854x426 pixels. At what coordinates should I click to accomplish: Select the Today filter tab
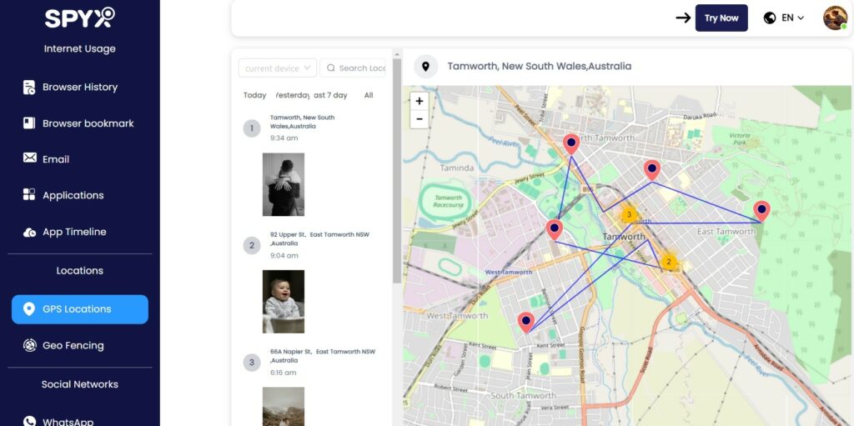254,95
